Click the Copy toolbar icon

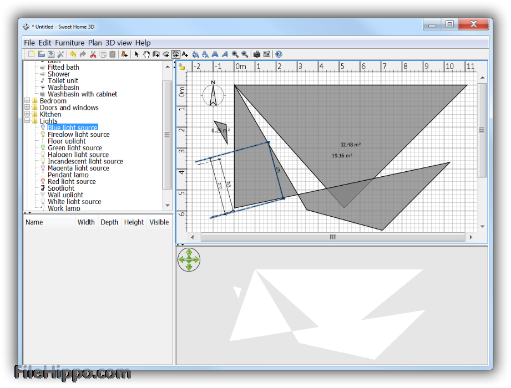coord(103,54)
